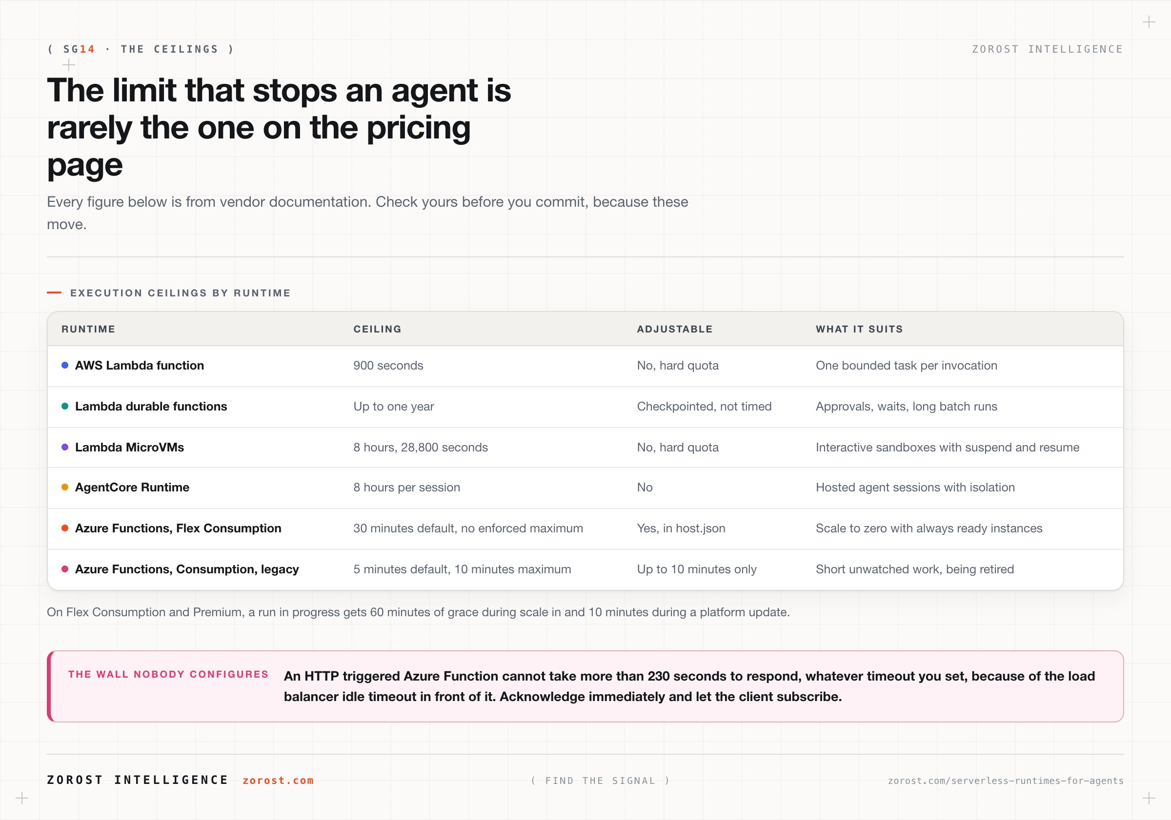1171x820 pixels.
Task: Click 'ZOROST INTELLIGENCE' in the top right header
Action: 1048,49
